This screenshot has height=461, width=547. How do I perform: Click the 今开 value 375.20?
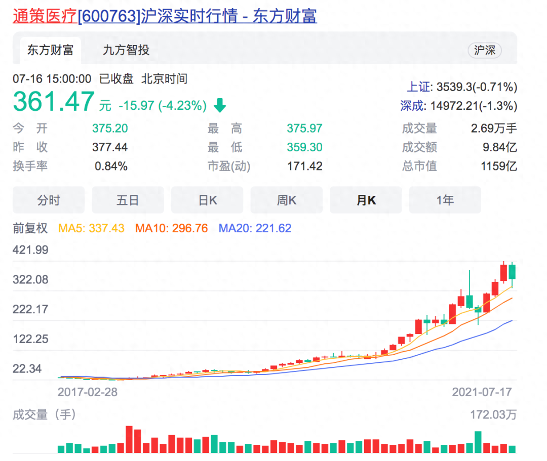pos(110,128)
